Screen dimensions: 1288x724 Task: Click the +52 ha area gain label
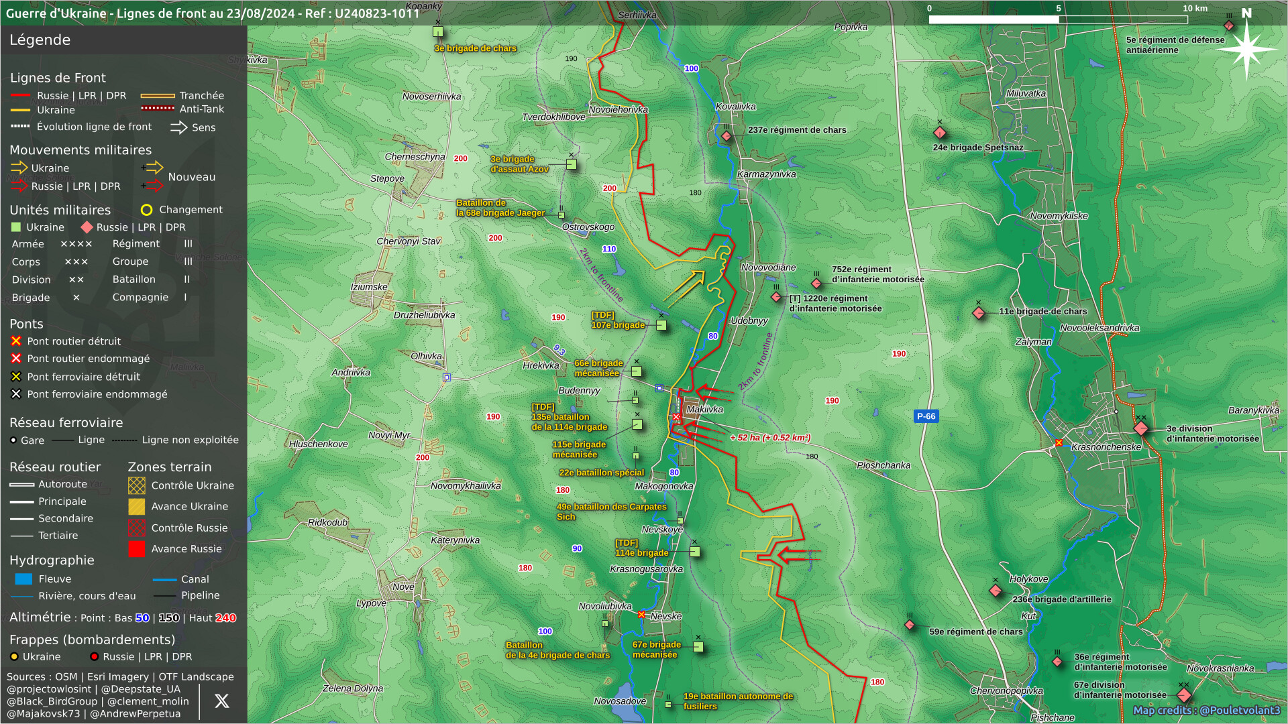(770, 438)
